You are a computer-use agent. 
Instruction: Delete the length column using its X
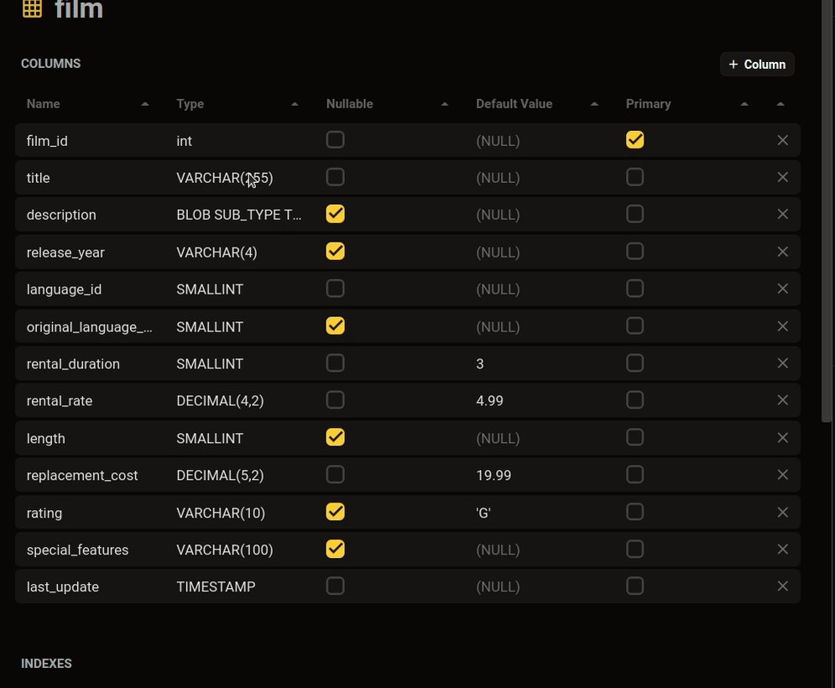(x=782, y=438)
